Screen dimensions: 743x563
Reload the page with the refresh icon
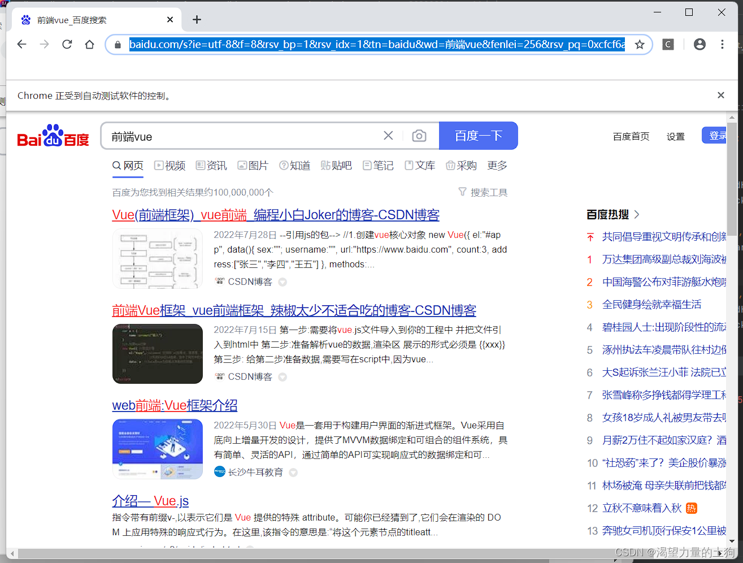[67, 44]
